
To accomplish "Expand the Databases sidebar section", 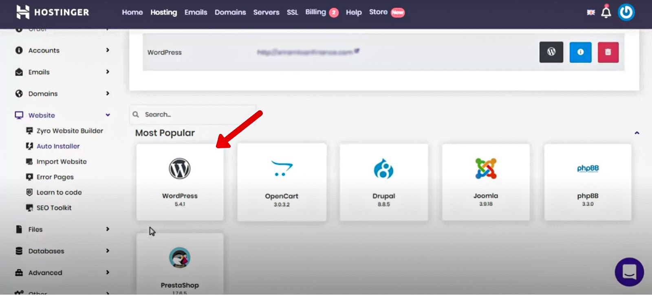I will [x=108, y=250].
